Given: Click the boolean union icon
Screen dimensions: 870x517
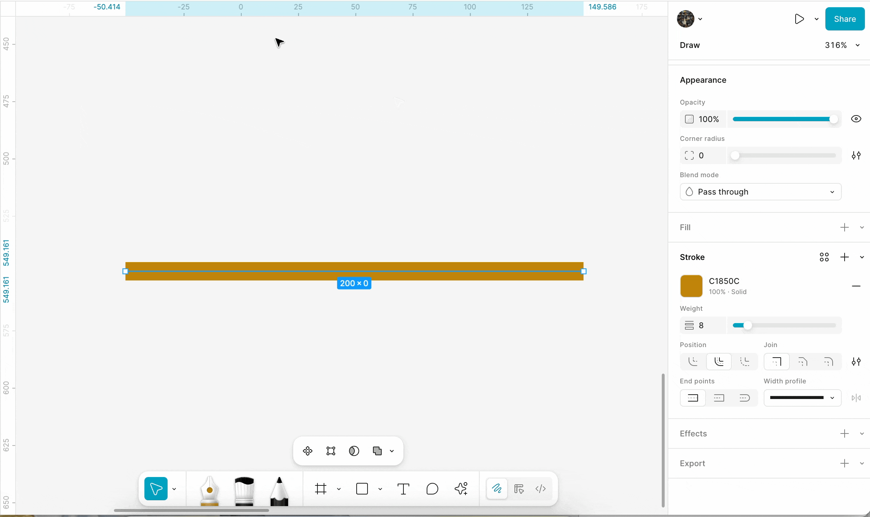Looking at the screenshot, I should tap(377, 451).
